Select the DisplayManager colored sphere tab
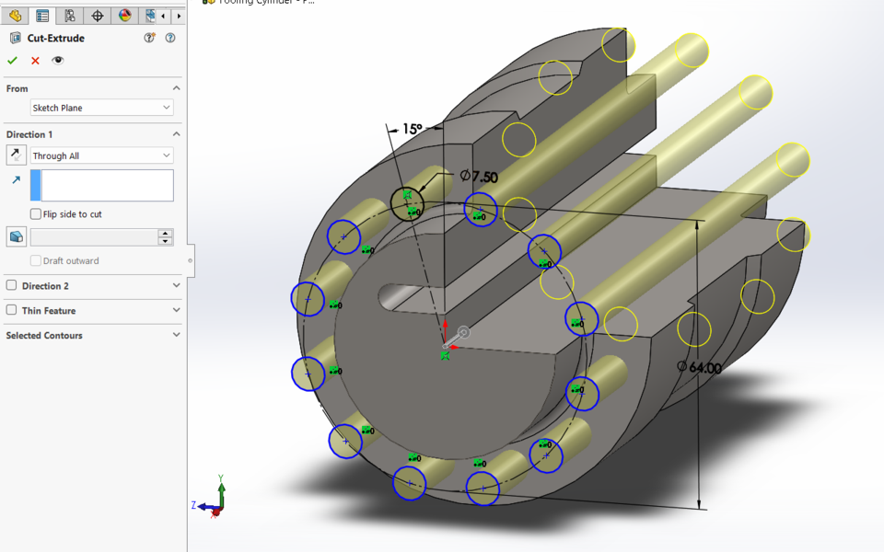Viewport: 884px width, 552px height. point(122,16)
